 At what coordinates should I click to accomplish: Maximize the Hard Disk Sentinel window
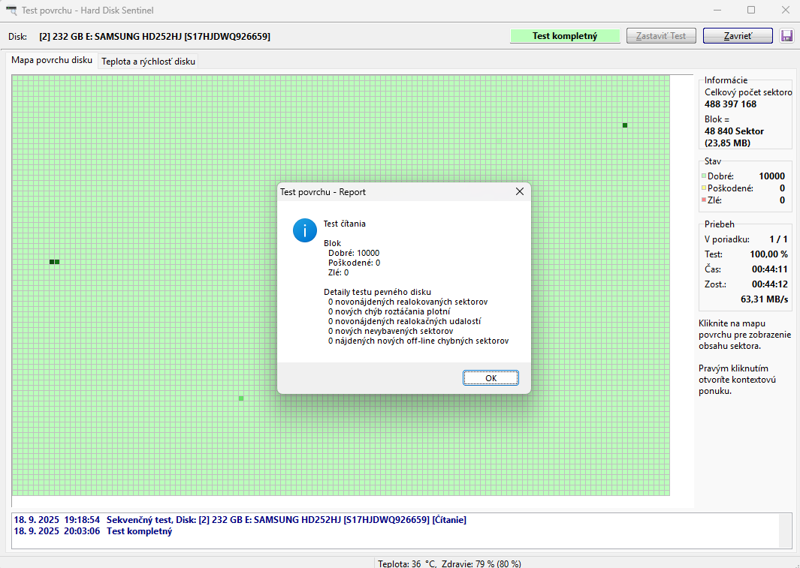click(x=751, y=11)
